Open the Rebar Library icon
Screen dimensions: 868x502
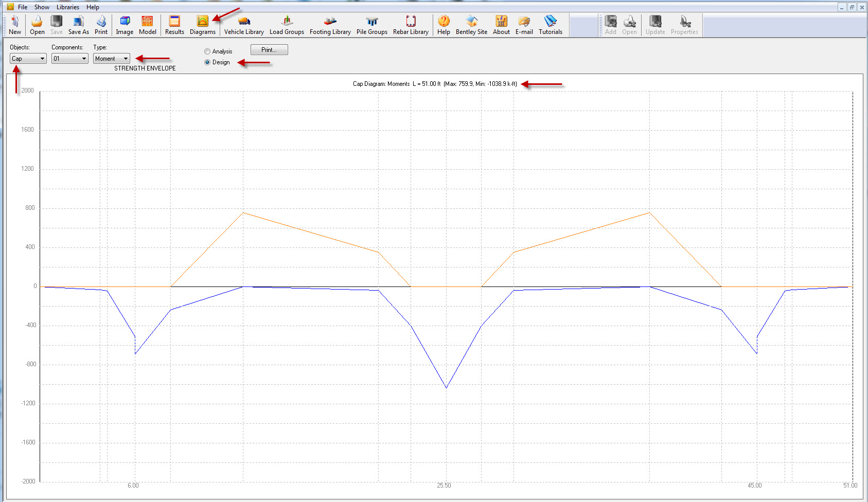pyautogui.click(x=411, y=25)
